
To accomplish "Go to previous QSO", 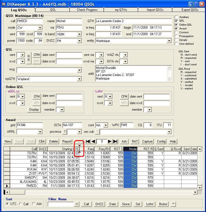I will tap(93, 141).
